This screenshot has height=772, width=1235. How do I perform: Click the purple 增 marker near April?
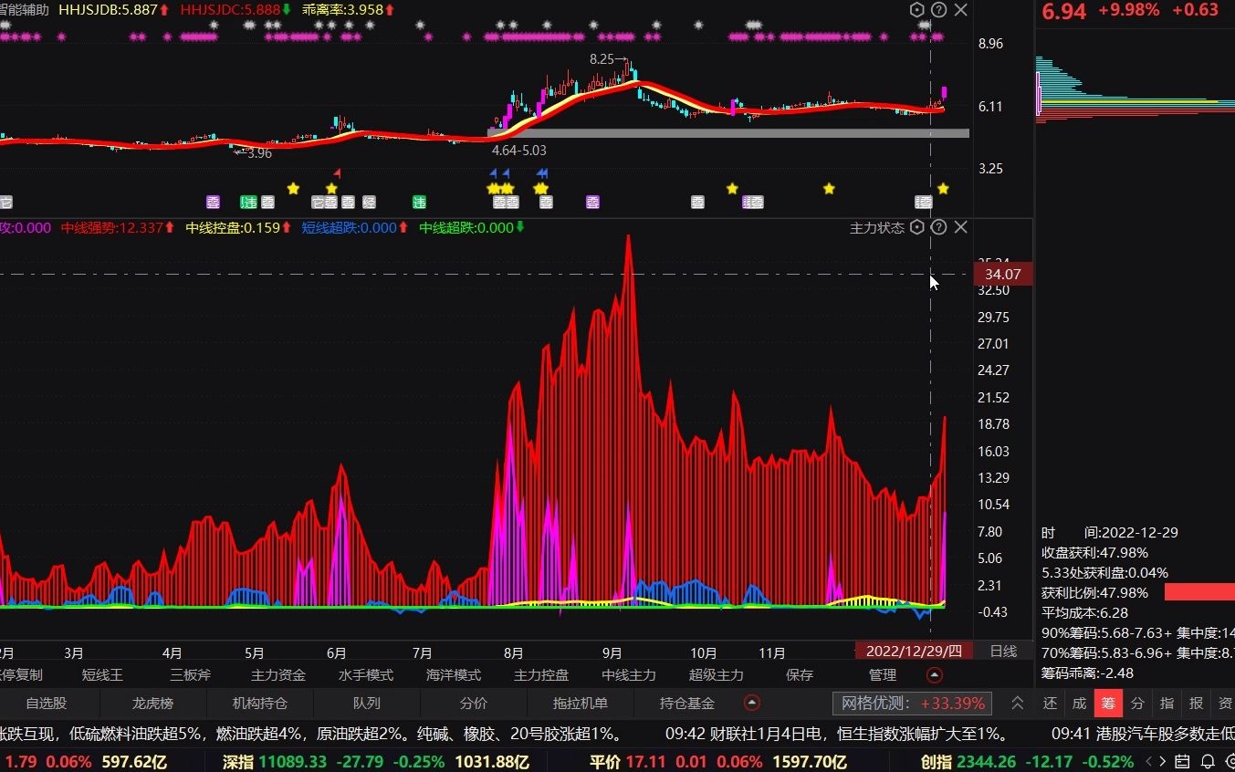click(213, 202)
